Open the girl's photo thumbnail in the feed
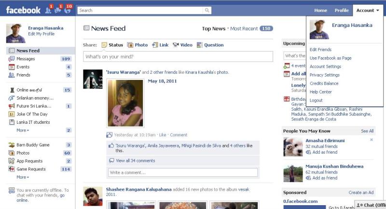Screen dimensions: 386x209 click(125, 103)
